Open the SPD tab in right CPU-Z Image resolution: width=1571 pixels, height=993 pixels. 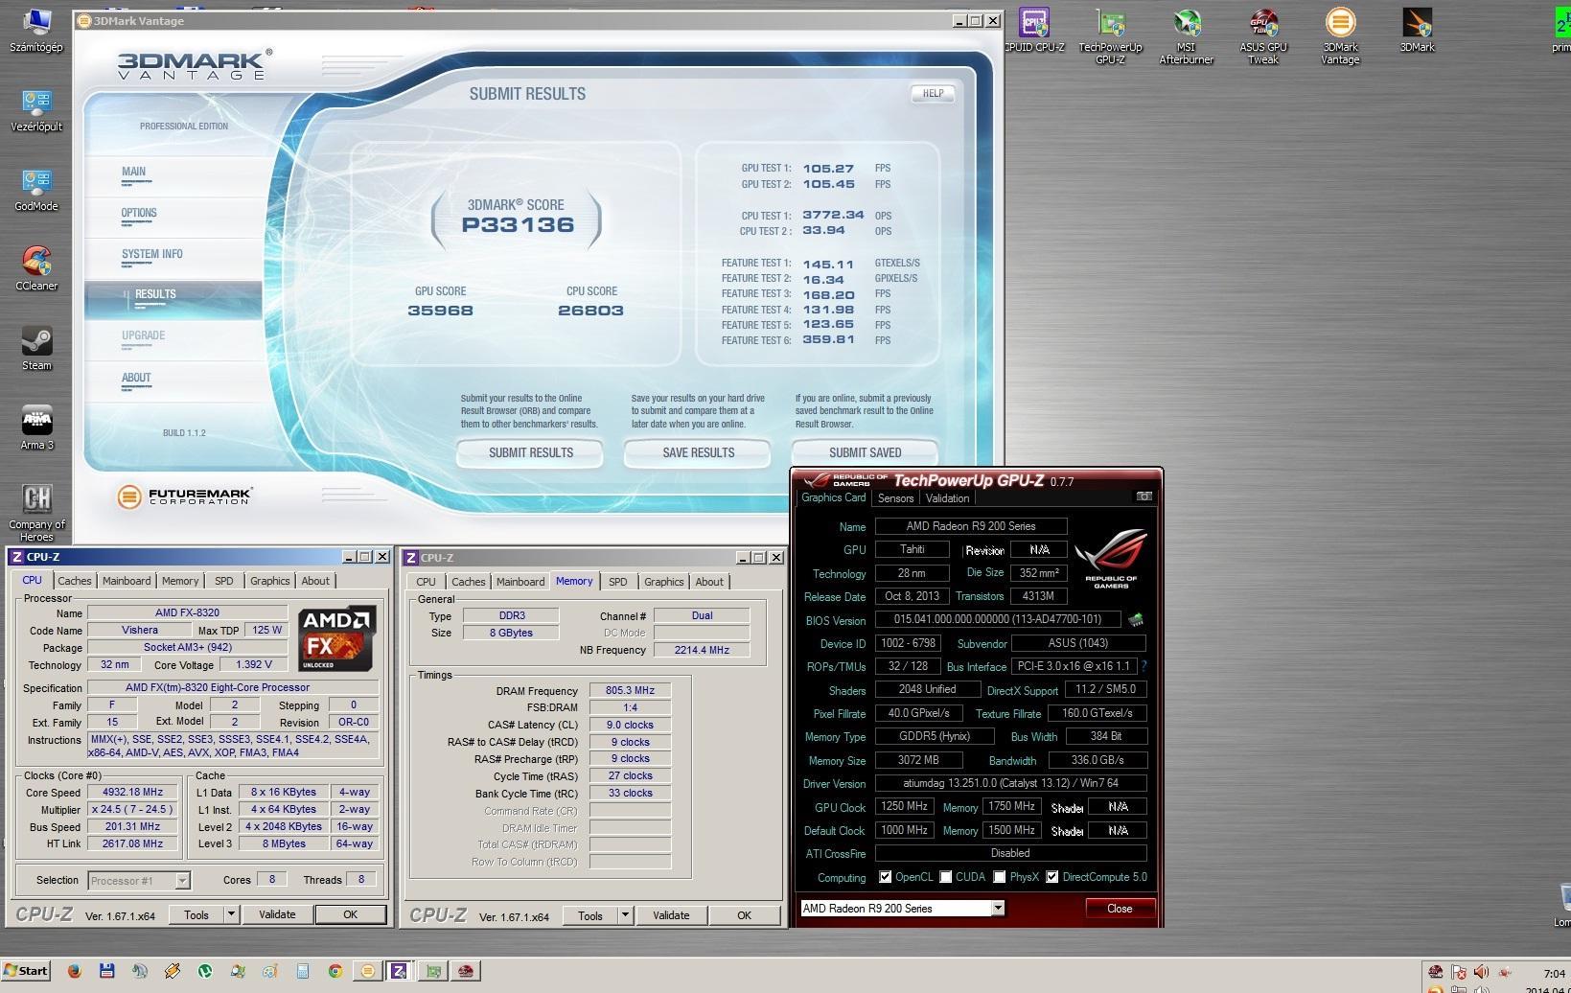(x=618, y=582)
